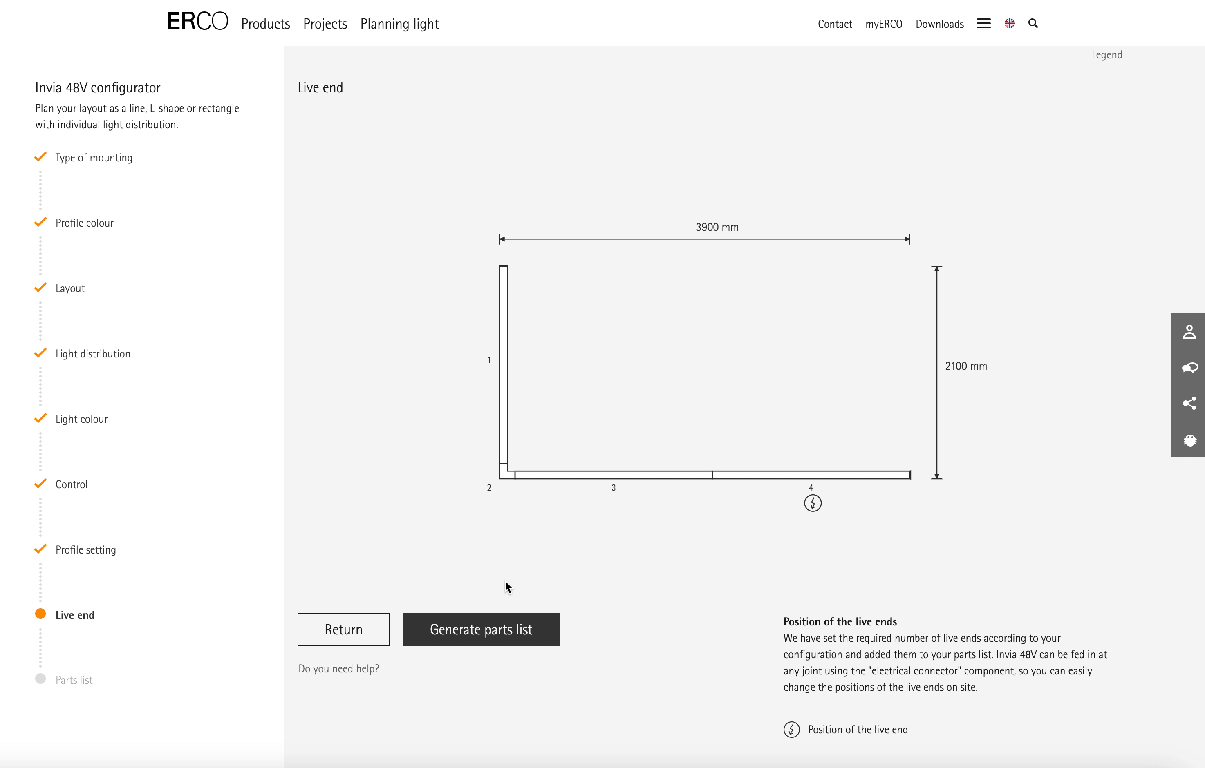Open the hamburger menu in header
This screenshot has width=1205, height=768.
983,24
